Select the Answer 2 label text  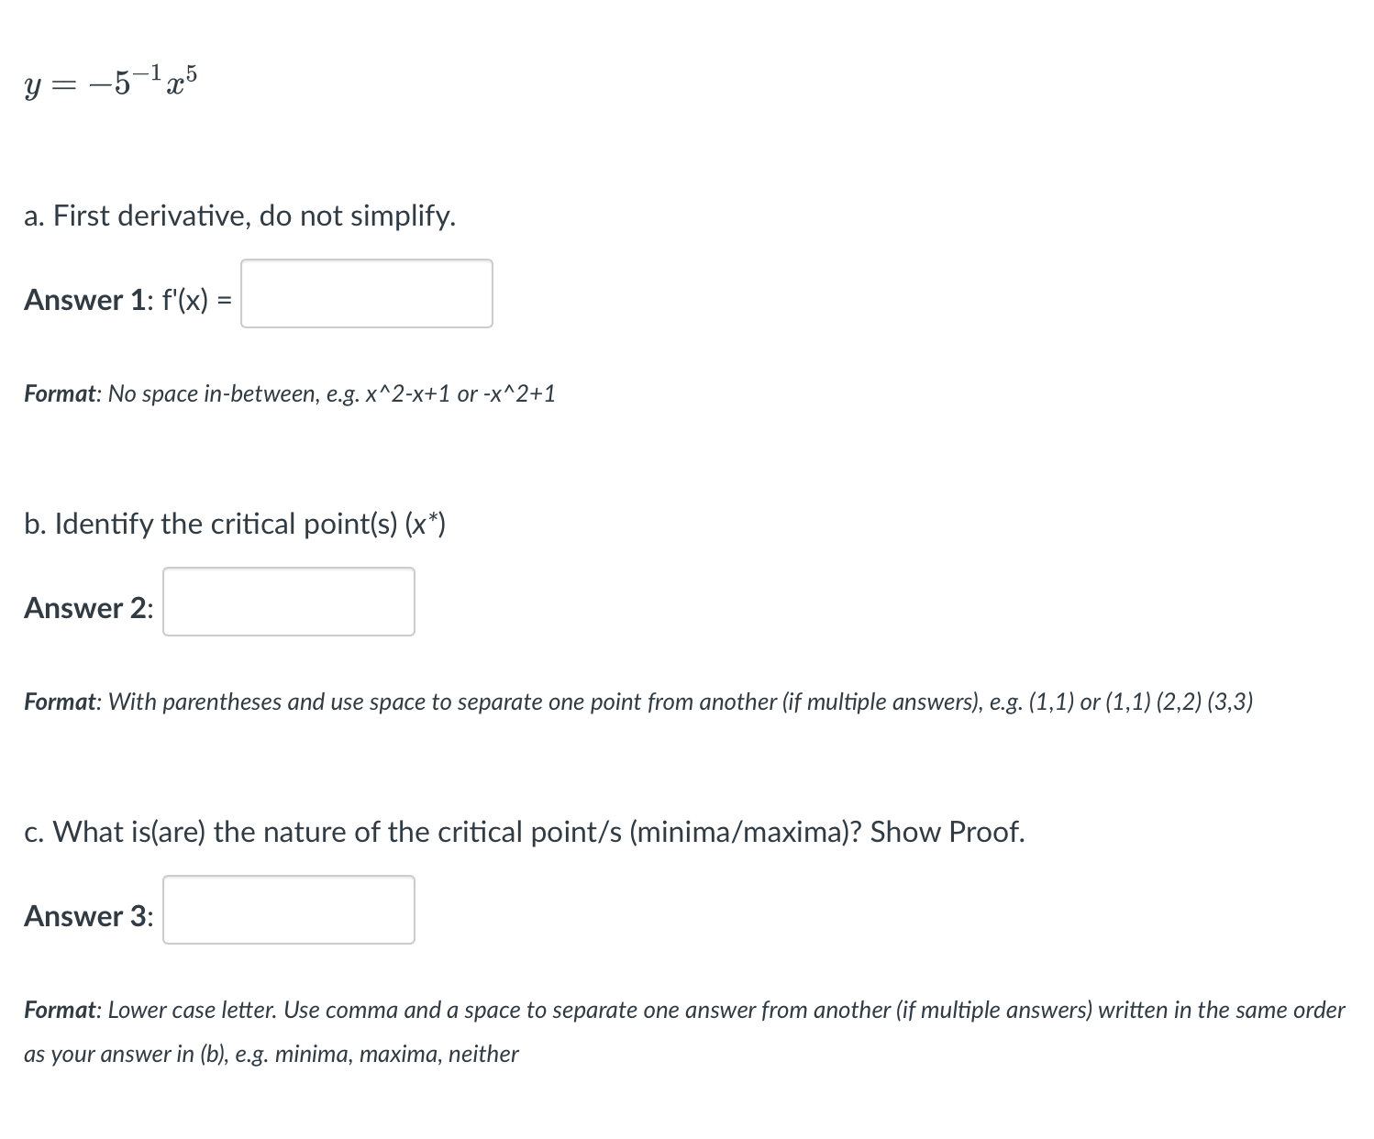click(x=87, y=608)
